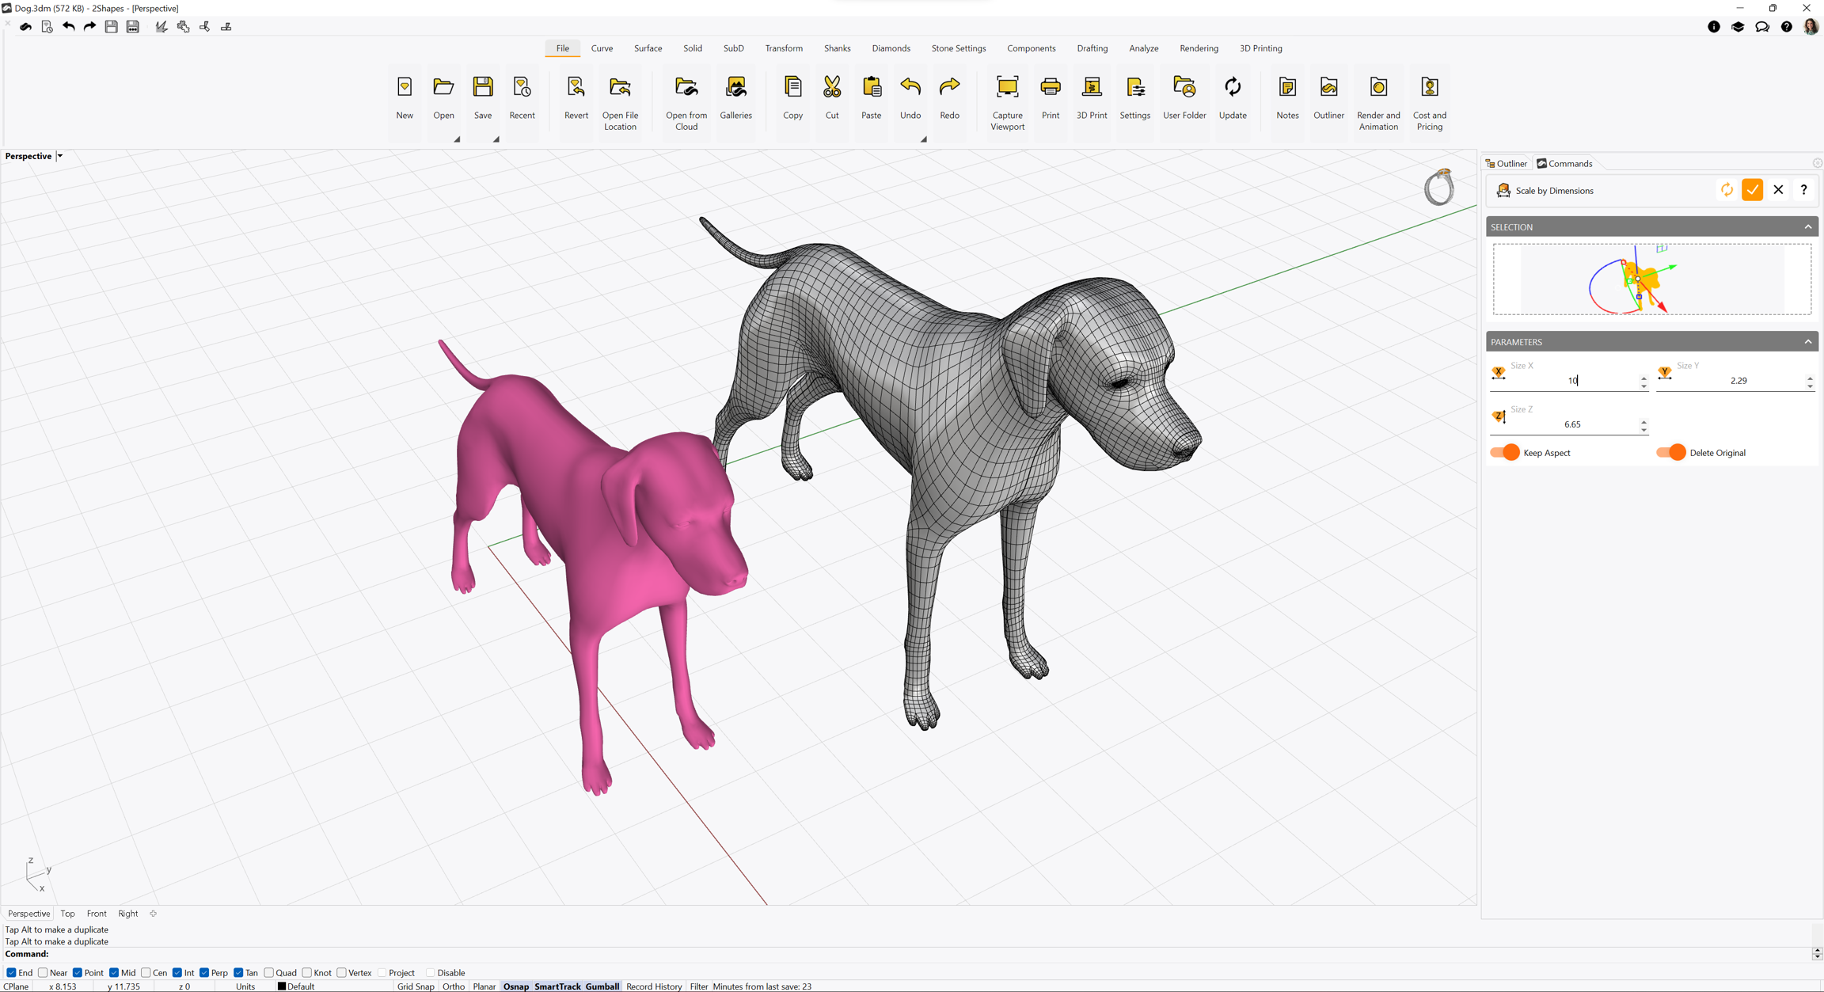Switch to the Diamonds ribbon tab
The width and height of the screenshot is (1824, 992).
click(891, 48)
